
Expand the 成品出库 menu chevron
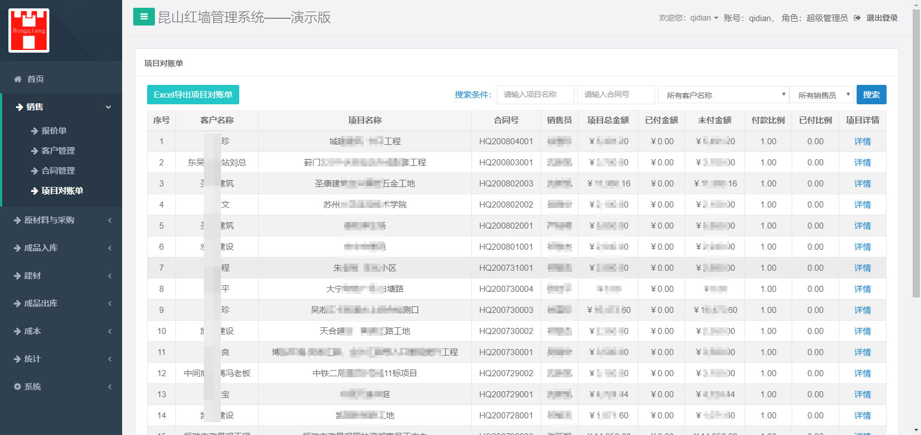[110, 304]
